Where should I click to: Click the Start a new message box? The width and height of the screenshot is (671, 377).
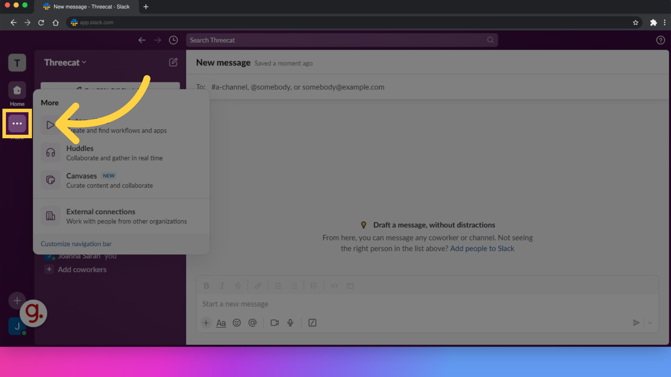(x=427, y=304)
